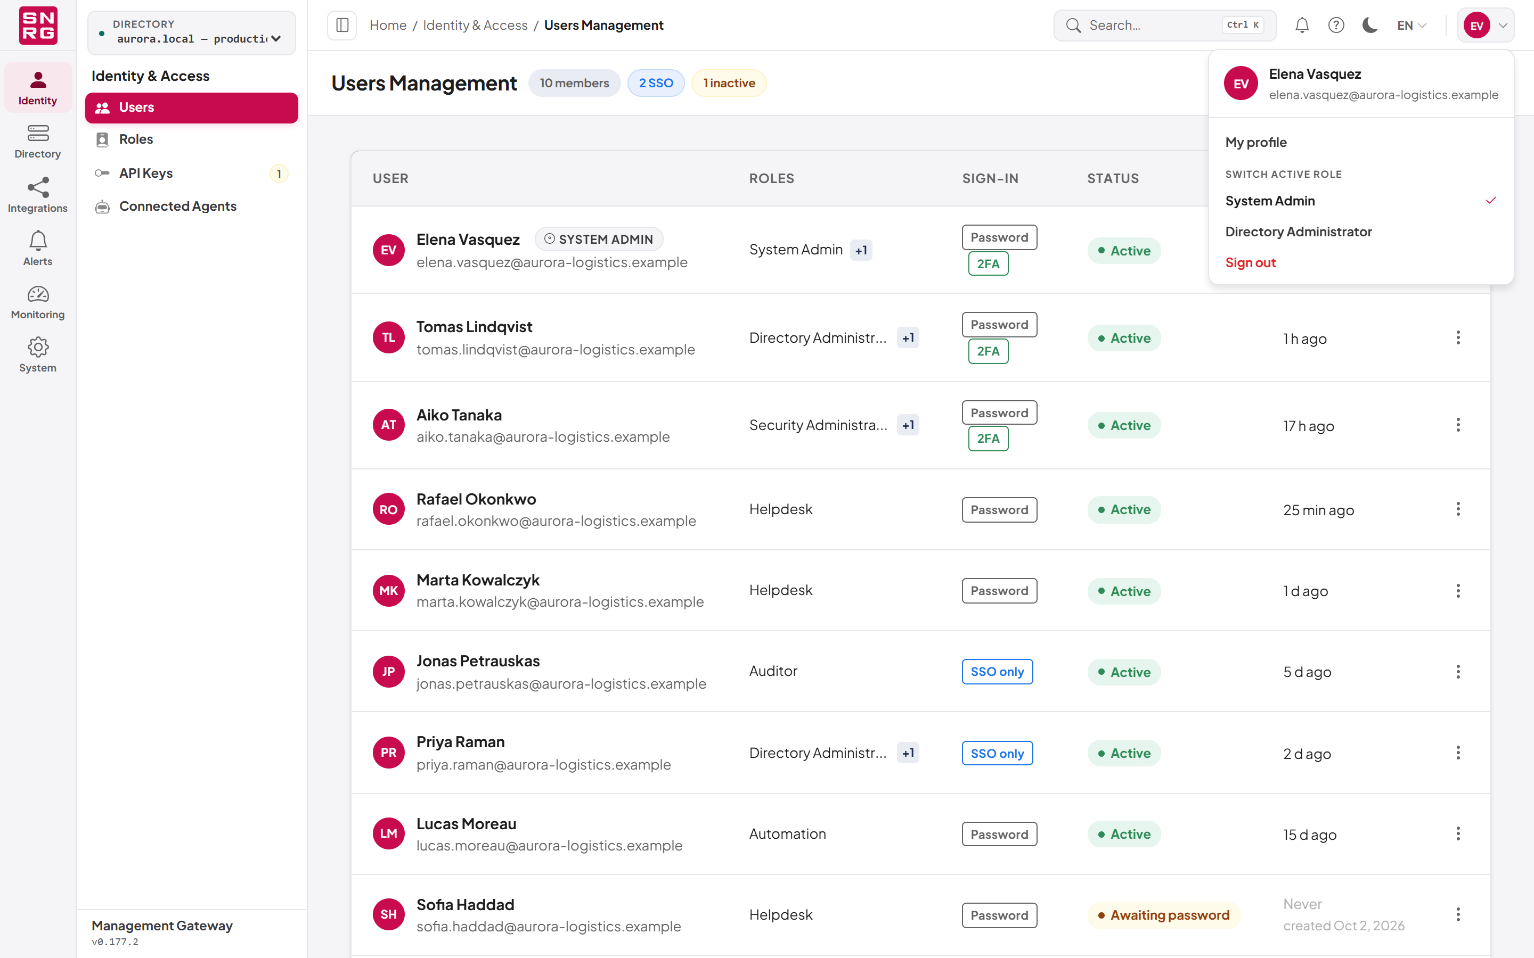
Task: Open the Identity & Access breadcrumb
Action: click(475, 26)
